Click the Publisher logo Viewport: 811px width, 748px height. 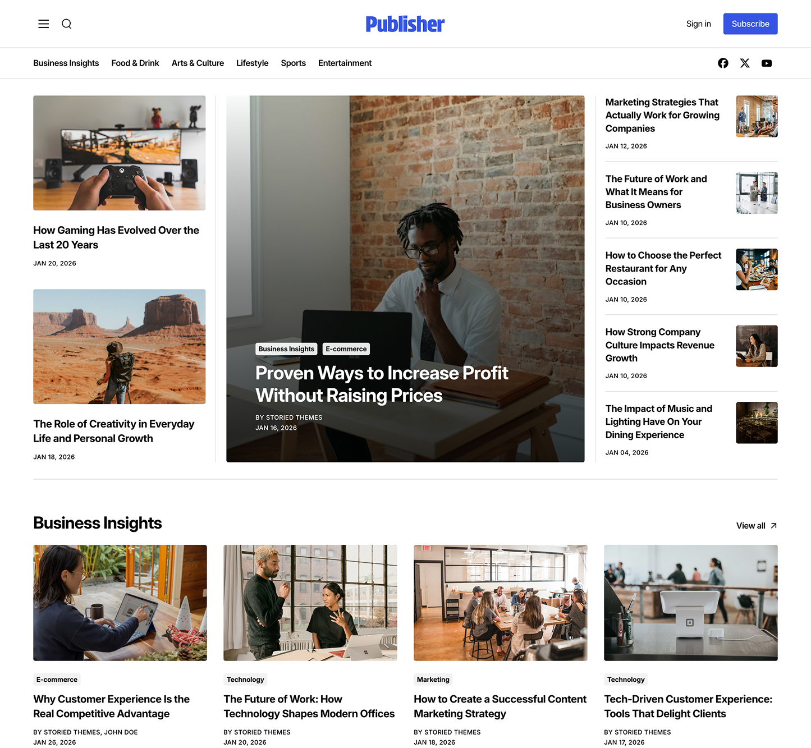click(405, 24)
